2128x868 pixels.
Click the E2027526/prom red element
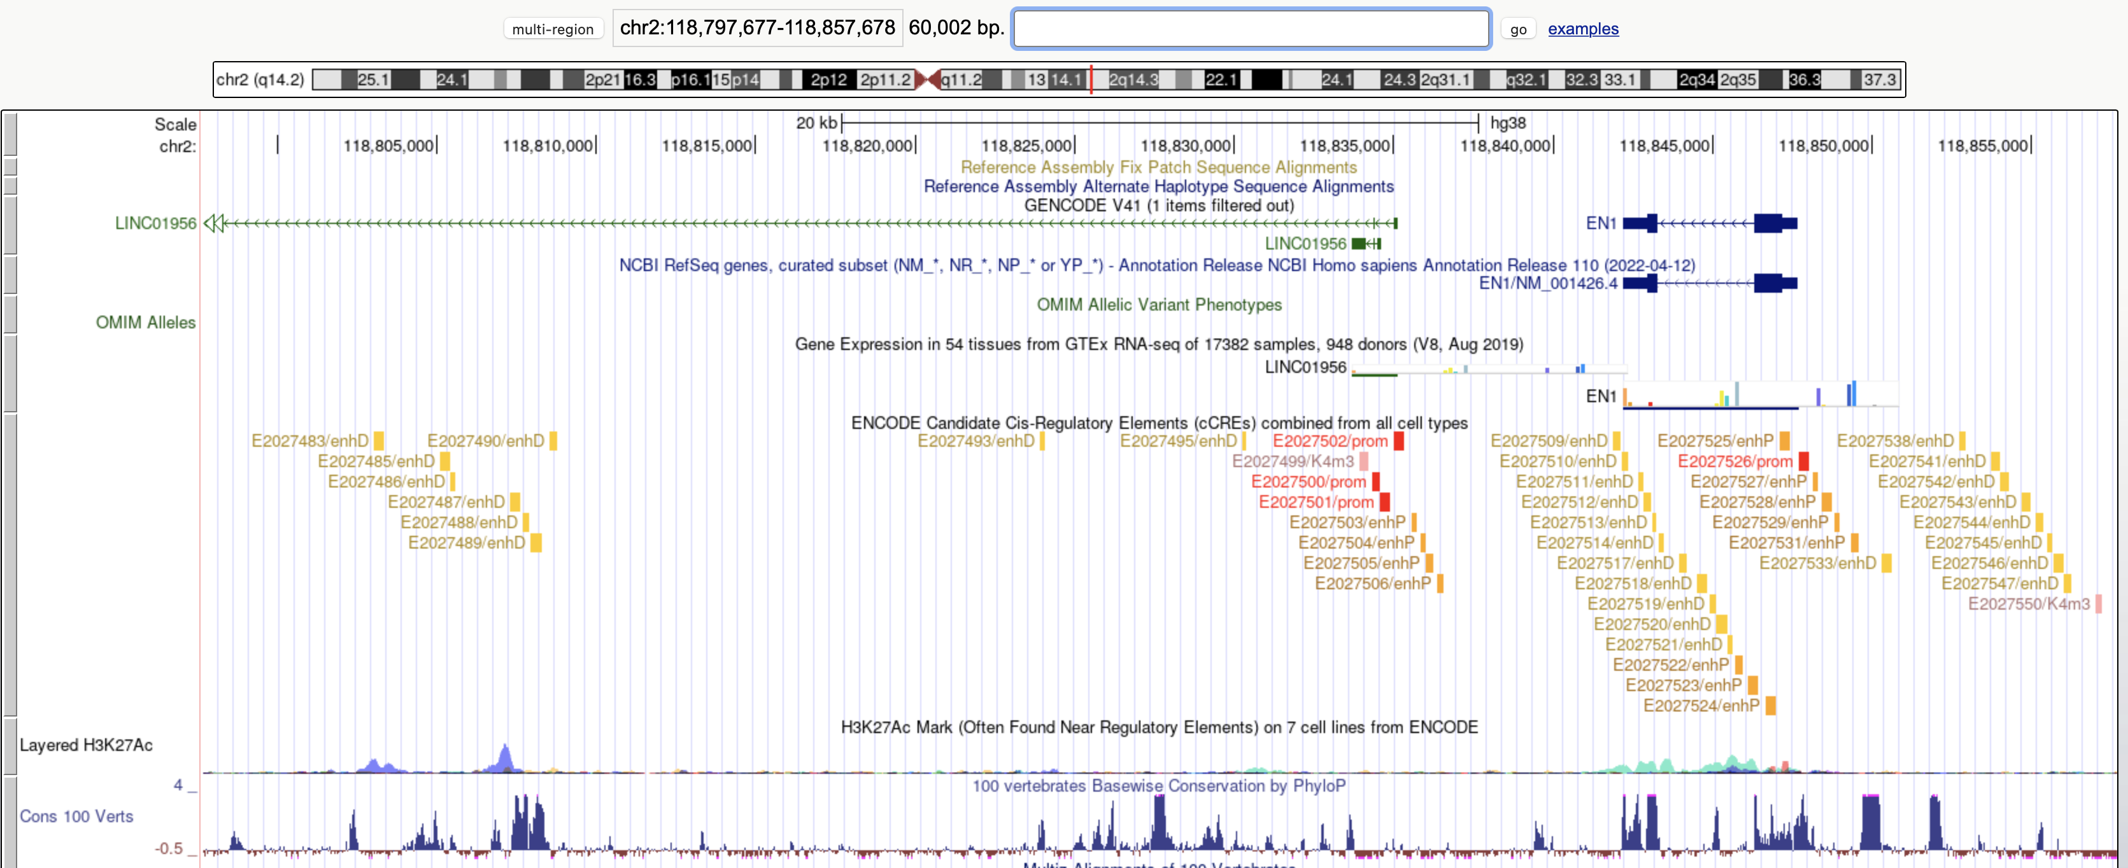click(1803, 461)
